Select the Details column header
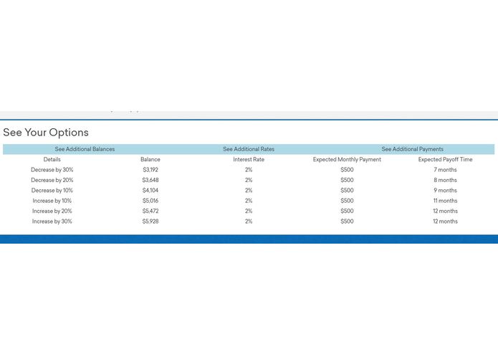Image resolution: width=498 pixels, height=354 pixels. (x=52, y=159)
